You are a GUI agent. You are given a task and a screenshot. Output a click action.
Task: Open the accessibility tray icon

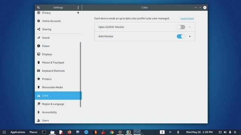178,132
